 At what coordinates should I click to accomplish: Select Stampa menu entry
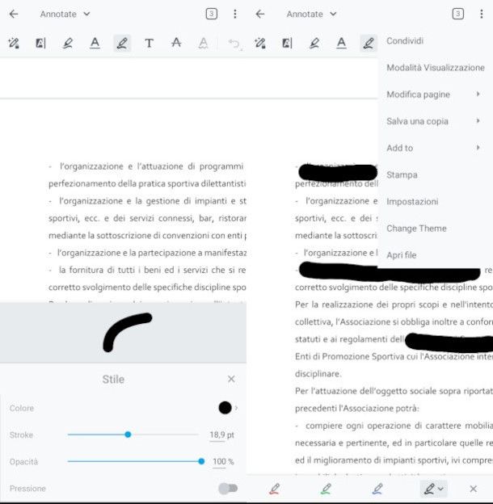pyautogui.click(x=402, y=174)
